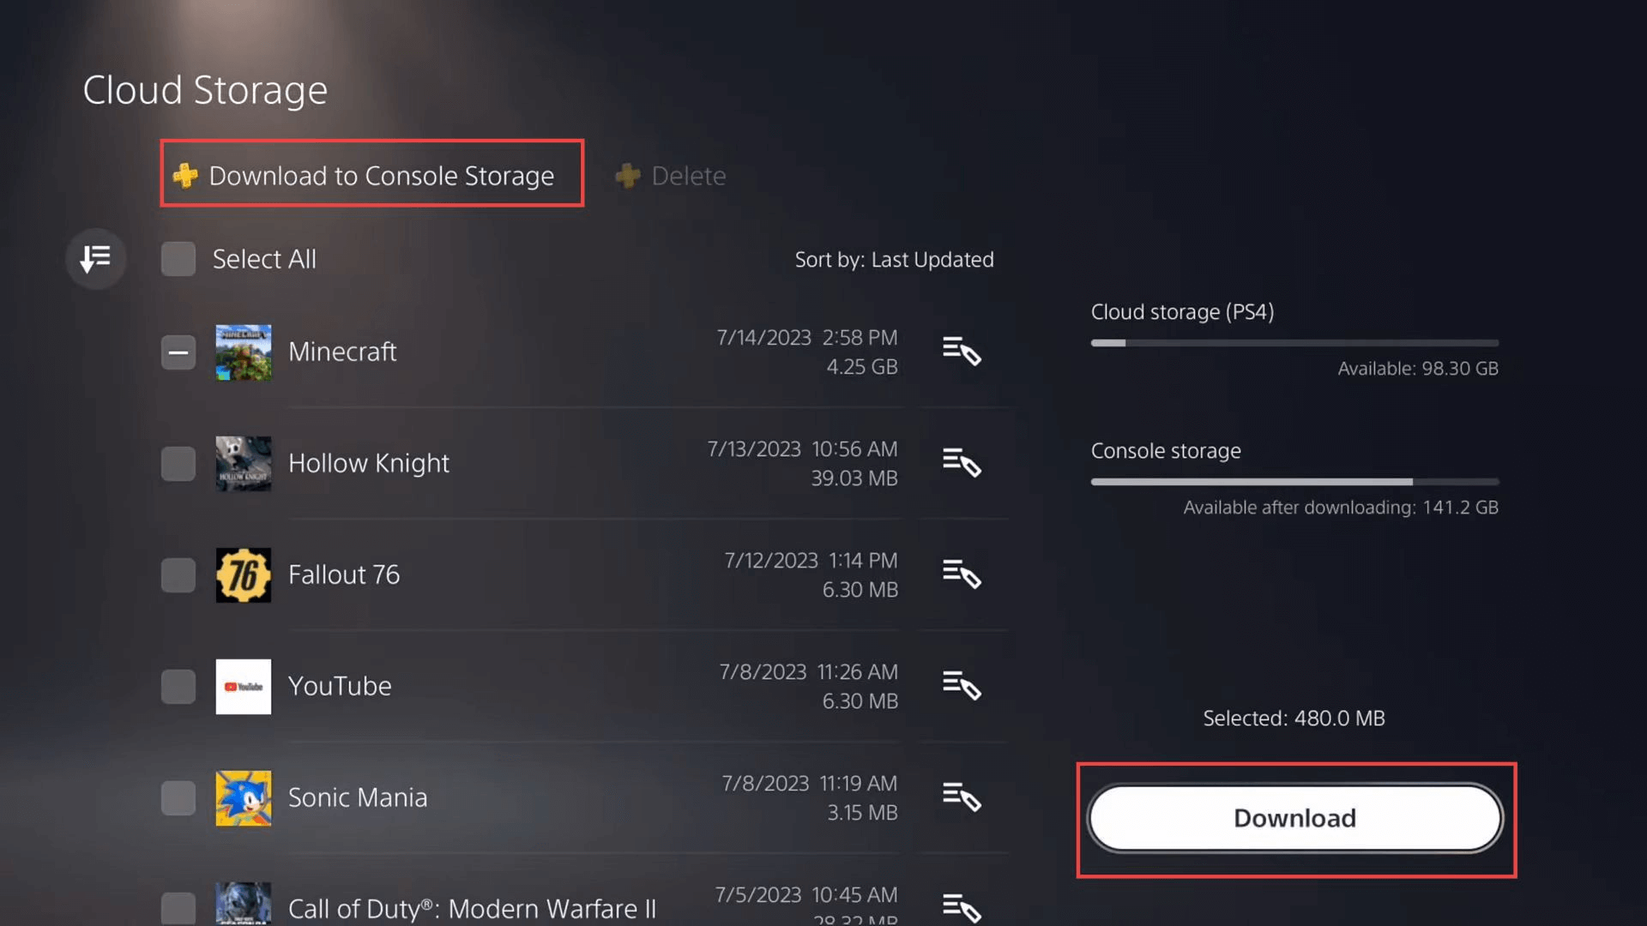Click the sort order icon button
Viewport: 1647px width, 926px height.
95,258
